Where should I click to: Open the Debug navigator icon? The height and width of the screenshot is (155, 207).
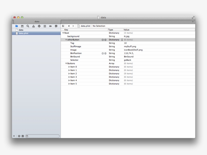39,26
